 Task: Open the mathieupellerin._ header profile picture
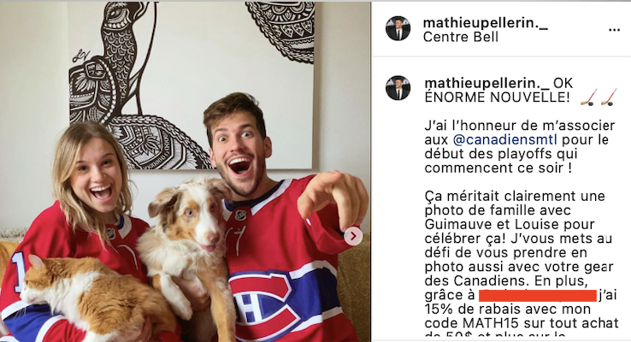click(398, 28)
